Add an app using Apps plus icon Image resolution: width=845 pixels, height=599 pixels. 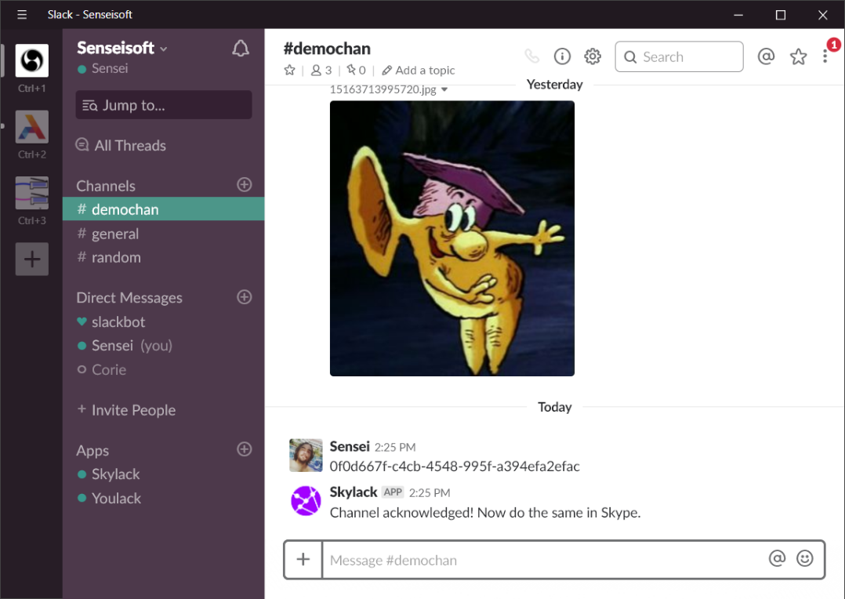point(244,449)
